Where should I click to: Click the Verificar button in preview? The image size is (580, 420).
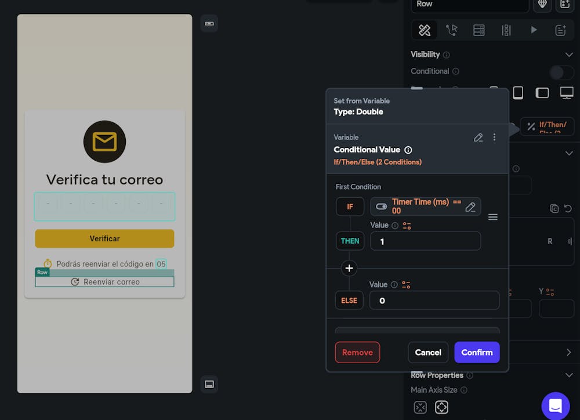(x=104, y=238)
